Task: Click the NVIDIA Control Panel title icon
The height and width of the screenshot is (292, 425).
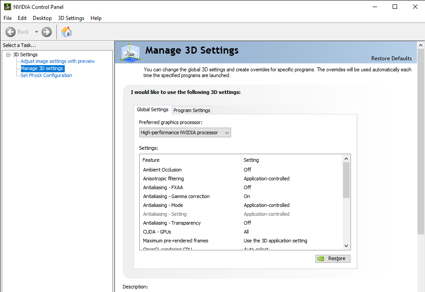Action: (7, 7)
